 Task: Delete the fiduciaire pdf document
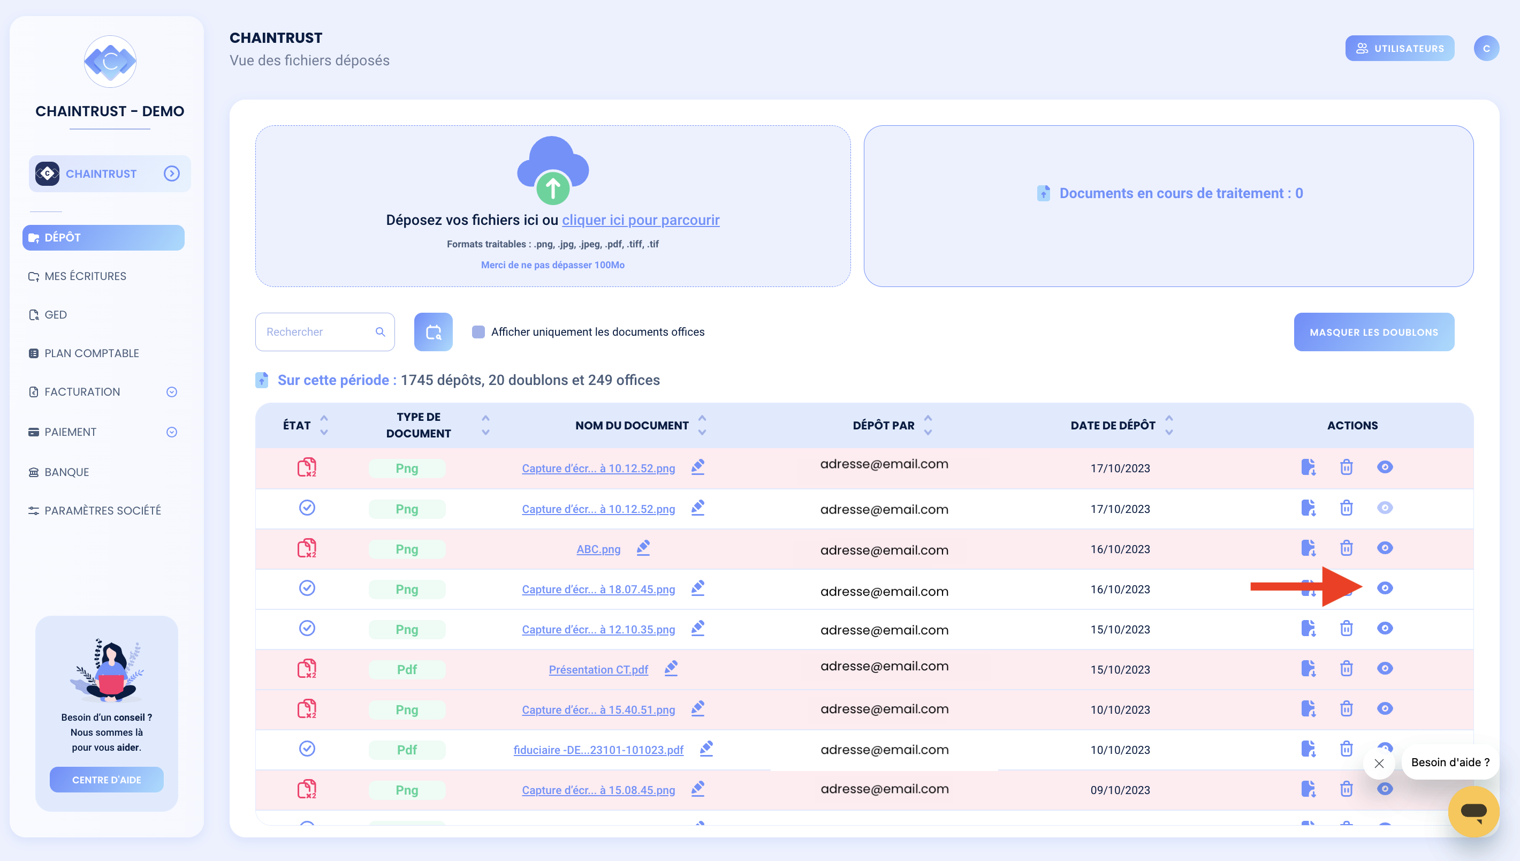pos(1346,749)
